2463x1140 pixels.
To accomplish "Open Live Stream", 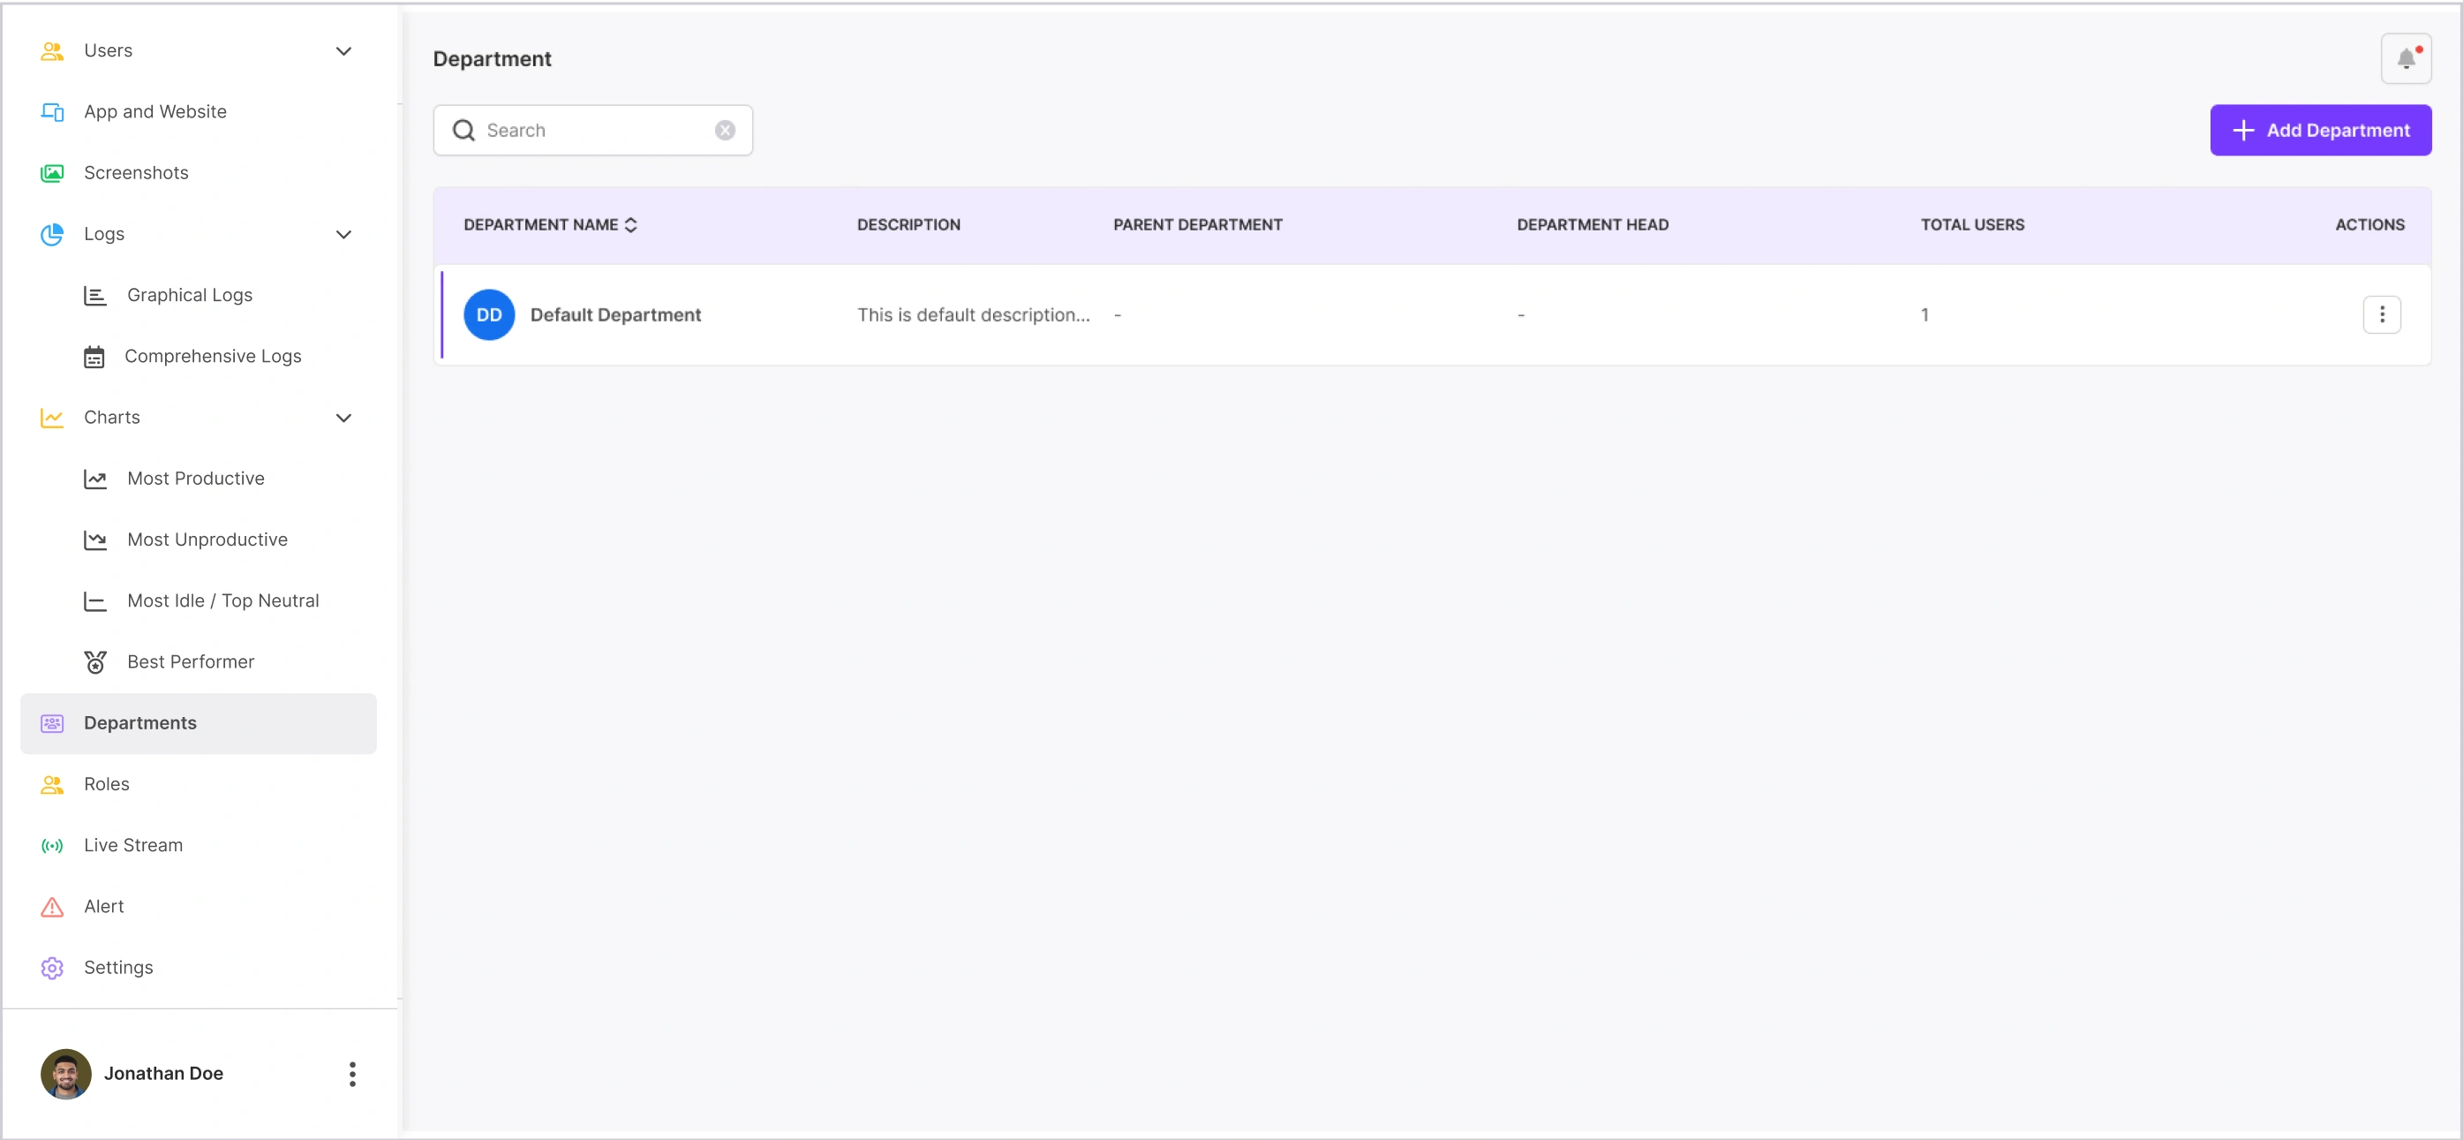I will click(198, 847).
